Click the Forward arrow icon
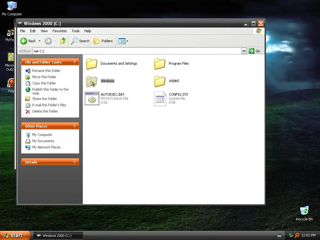 48,41
